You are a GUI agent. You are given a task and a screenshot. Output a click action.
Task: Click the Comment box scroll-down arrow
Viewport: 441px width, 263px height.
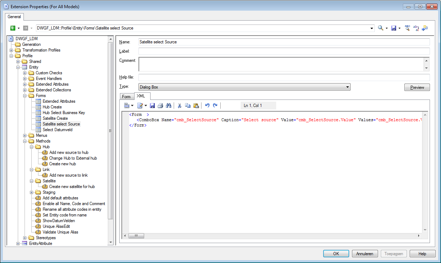pos(427,68)
